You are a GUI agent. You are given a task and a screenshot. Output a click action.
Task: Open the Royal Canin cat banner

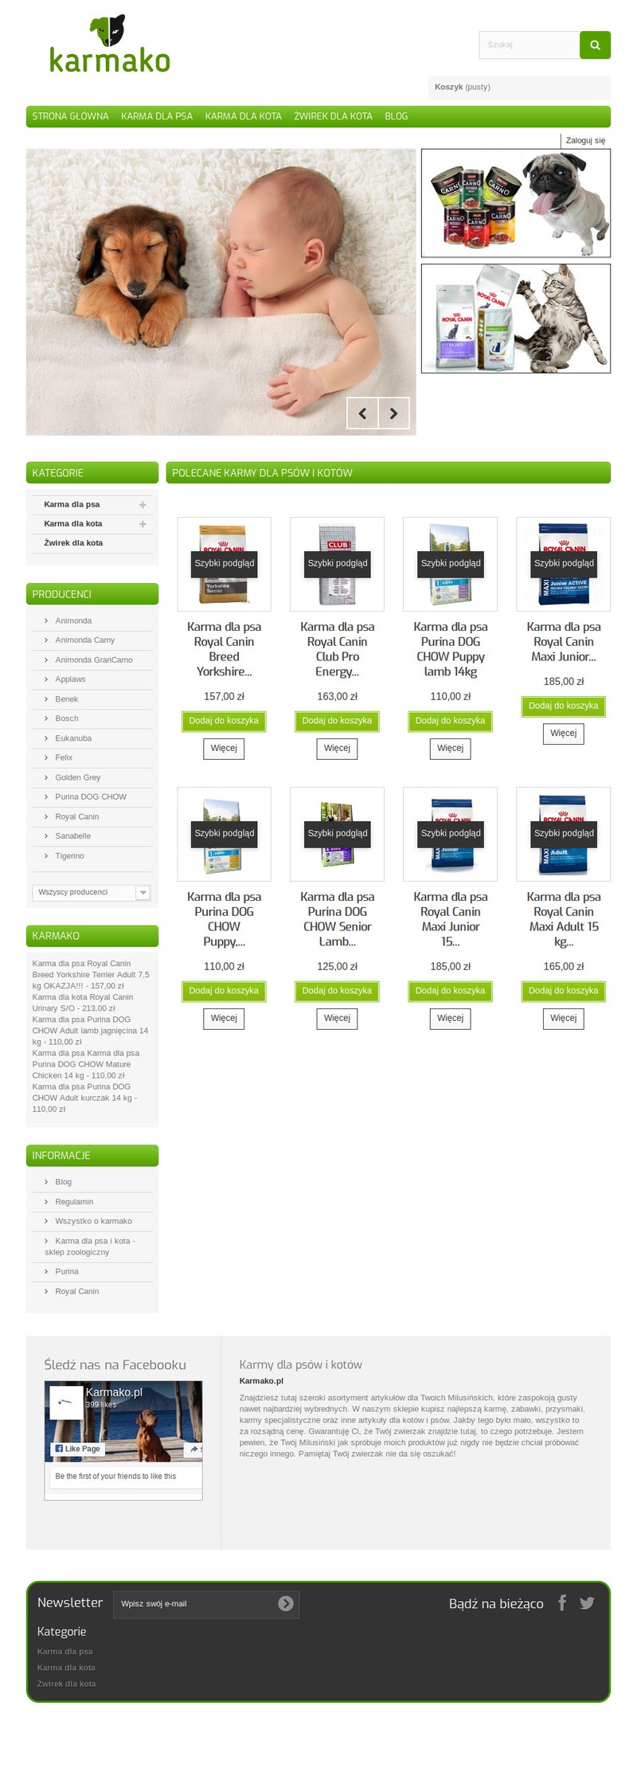click(516, 319)
